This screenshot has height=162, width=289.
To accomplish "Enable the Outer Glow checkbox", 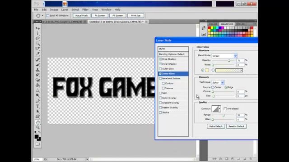I will [x=160, y=69].
